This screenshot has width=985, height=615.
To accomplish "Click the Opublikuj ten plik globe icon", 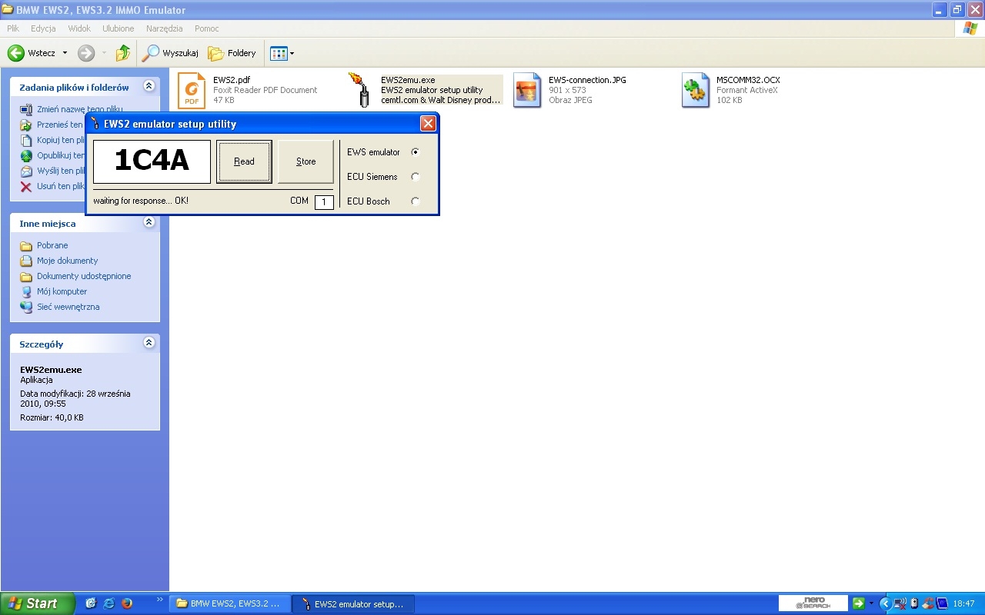I will click(x=27, y=155).
